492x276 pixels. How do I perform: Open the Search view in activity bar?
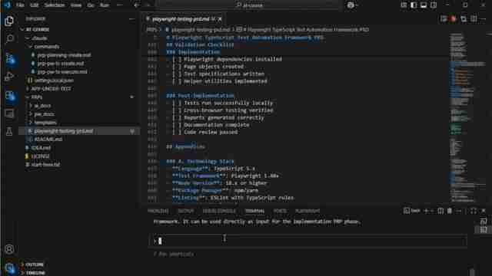[x=10, y=38]
